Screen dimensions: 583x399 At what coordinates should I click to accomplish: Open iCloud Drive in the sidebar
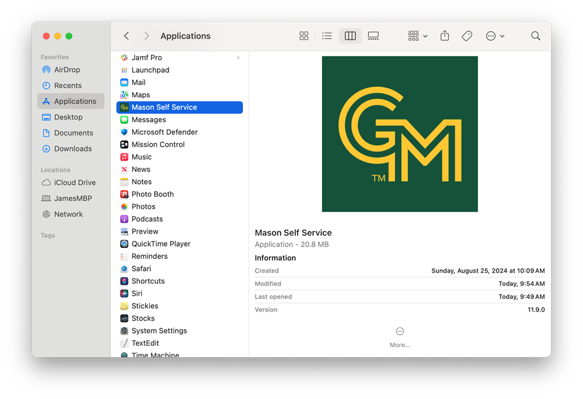(x=71, y=182)
